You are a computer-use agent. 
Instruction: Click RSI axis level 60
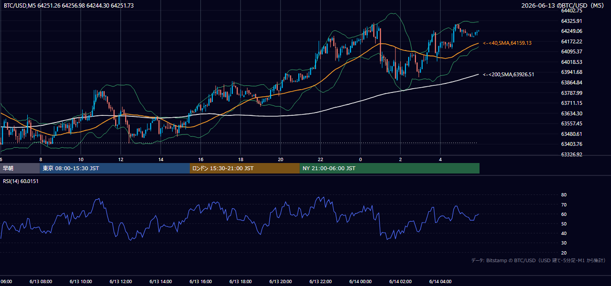tap(564, 214)
